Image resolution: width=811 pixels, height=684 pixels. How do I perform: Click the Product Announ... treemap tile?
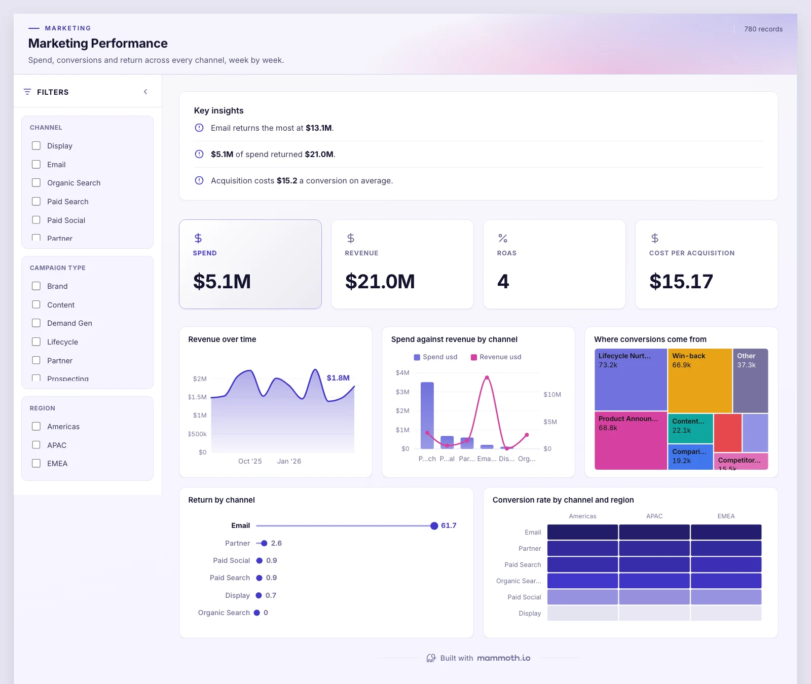pyautogui.click(x=631, y=441)
